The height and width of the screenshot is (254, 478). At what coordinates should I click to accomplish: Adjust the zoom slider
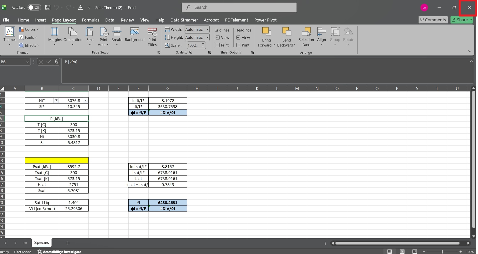click(x=443, y=251)
